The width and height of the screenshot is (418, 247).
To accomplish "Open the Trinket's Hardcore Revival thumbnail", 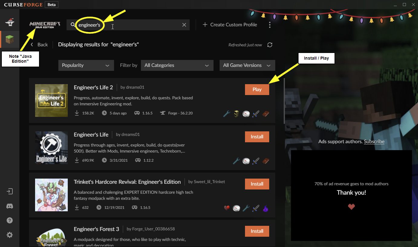I will pos(51,195).
